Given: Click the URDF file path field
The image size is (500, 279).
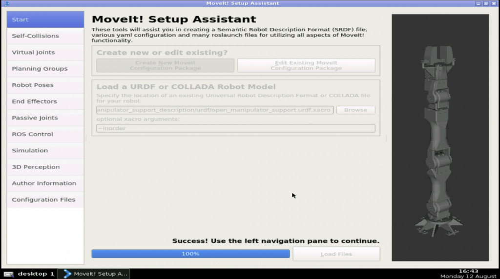Looking at the screenshot, I should tap(215, 110).
